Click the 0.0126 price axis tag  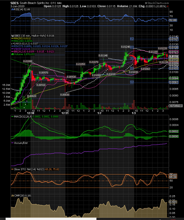click(x=174, y=47)
